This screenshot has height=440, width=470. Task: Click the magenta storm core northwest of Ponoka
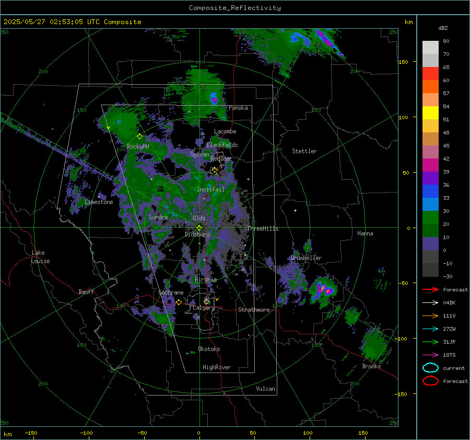click(214, 98)
